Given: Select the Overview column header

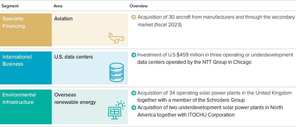Looking at the screenshot, I should pyautogui.click(x=138, y=6).
